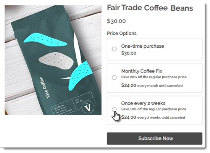Click the $30.00 price in One-time purchase box

(129, 53)
